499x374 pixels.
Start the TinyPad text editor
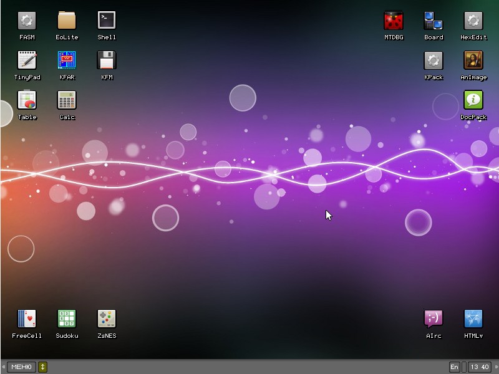click(x=27, y=60)
